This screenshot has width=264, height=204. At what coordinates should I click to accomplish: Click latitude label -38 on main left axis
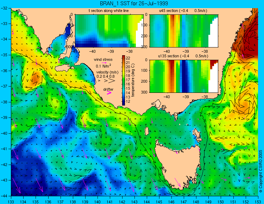click(4, 102)
